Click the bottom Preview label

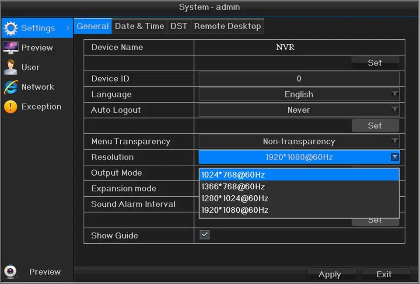(45, 272)
